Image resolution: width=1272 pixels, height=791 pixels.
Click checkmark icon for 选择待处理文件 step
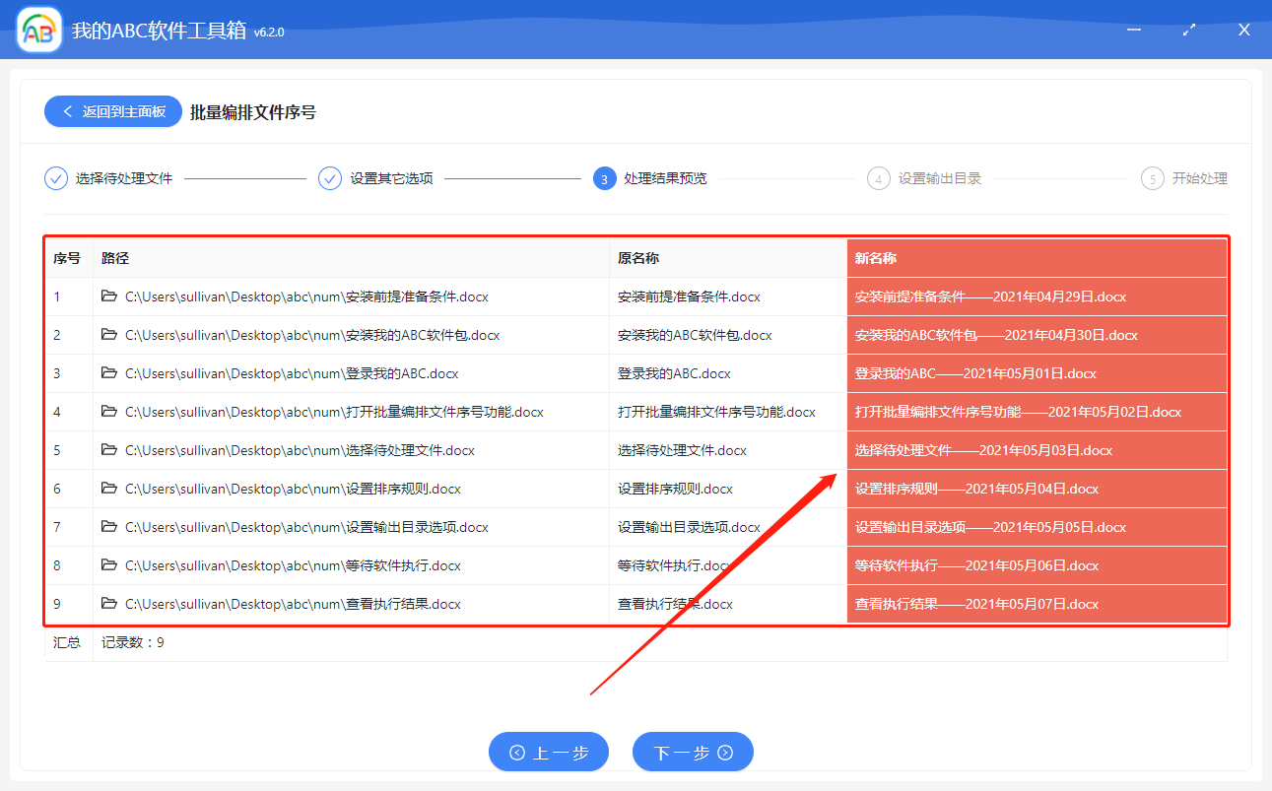(56, 178)
